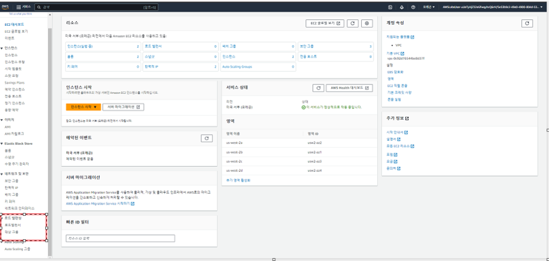The width and height of the screenshot is (549, 261).
Task: Open the 인스턴스(실행 중) resource tile
Action: [x=103, y=46]
